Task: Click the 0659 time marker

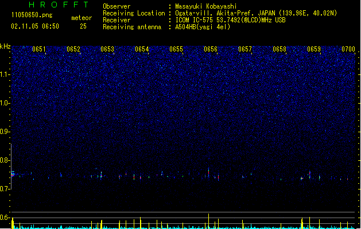Action: 314,49
